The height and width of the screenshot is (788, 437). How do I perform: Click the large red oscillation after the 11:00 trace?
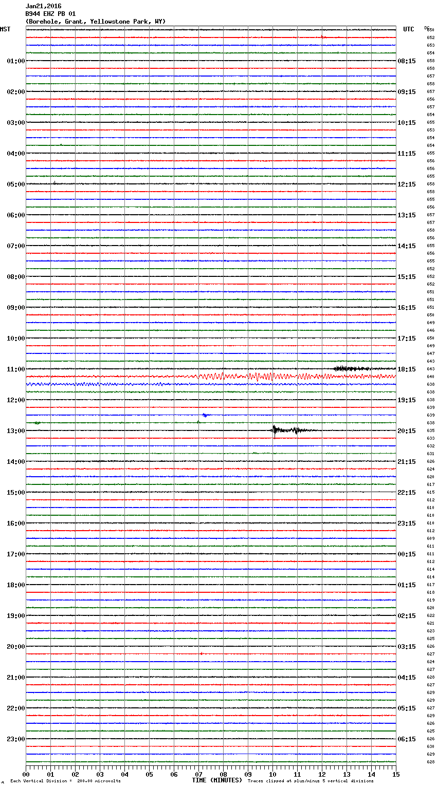coord(293,377)
